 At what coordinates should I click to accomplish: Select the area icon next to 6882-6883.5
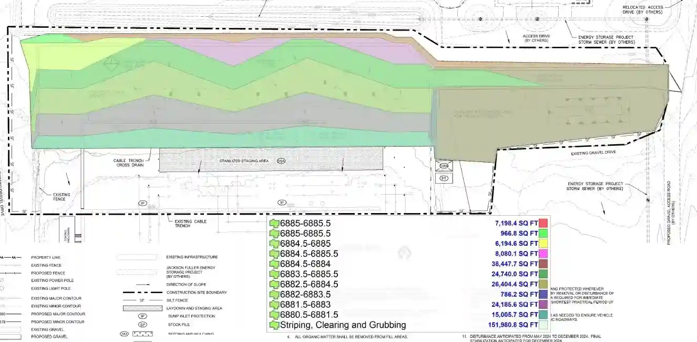click(x=274, y=294)
